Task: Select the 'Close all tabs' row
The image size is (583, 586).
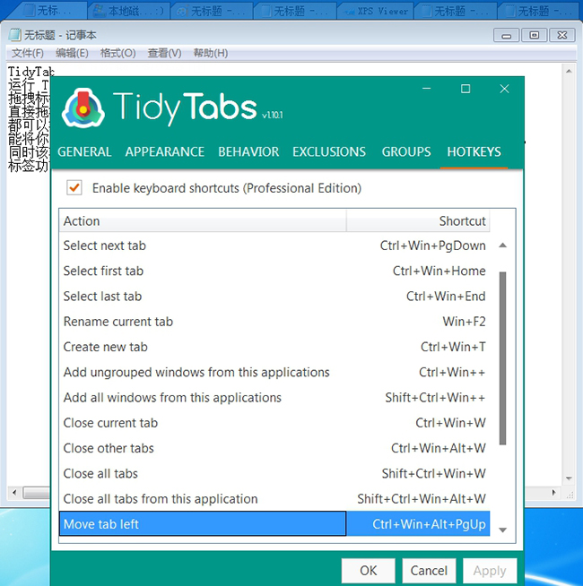Action: (274, 474)
